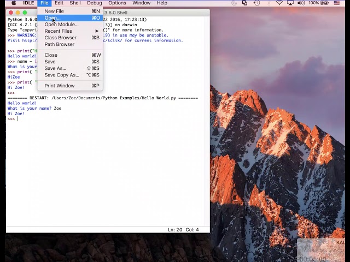Viewport: 350px width, 262px height.
Task: Click the Bluetooth icon in menu bar
Action: [x=269, y=3]
